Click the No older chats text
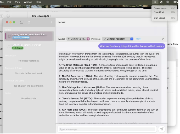The image size is (180, 134). (x=29, y=99)
